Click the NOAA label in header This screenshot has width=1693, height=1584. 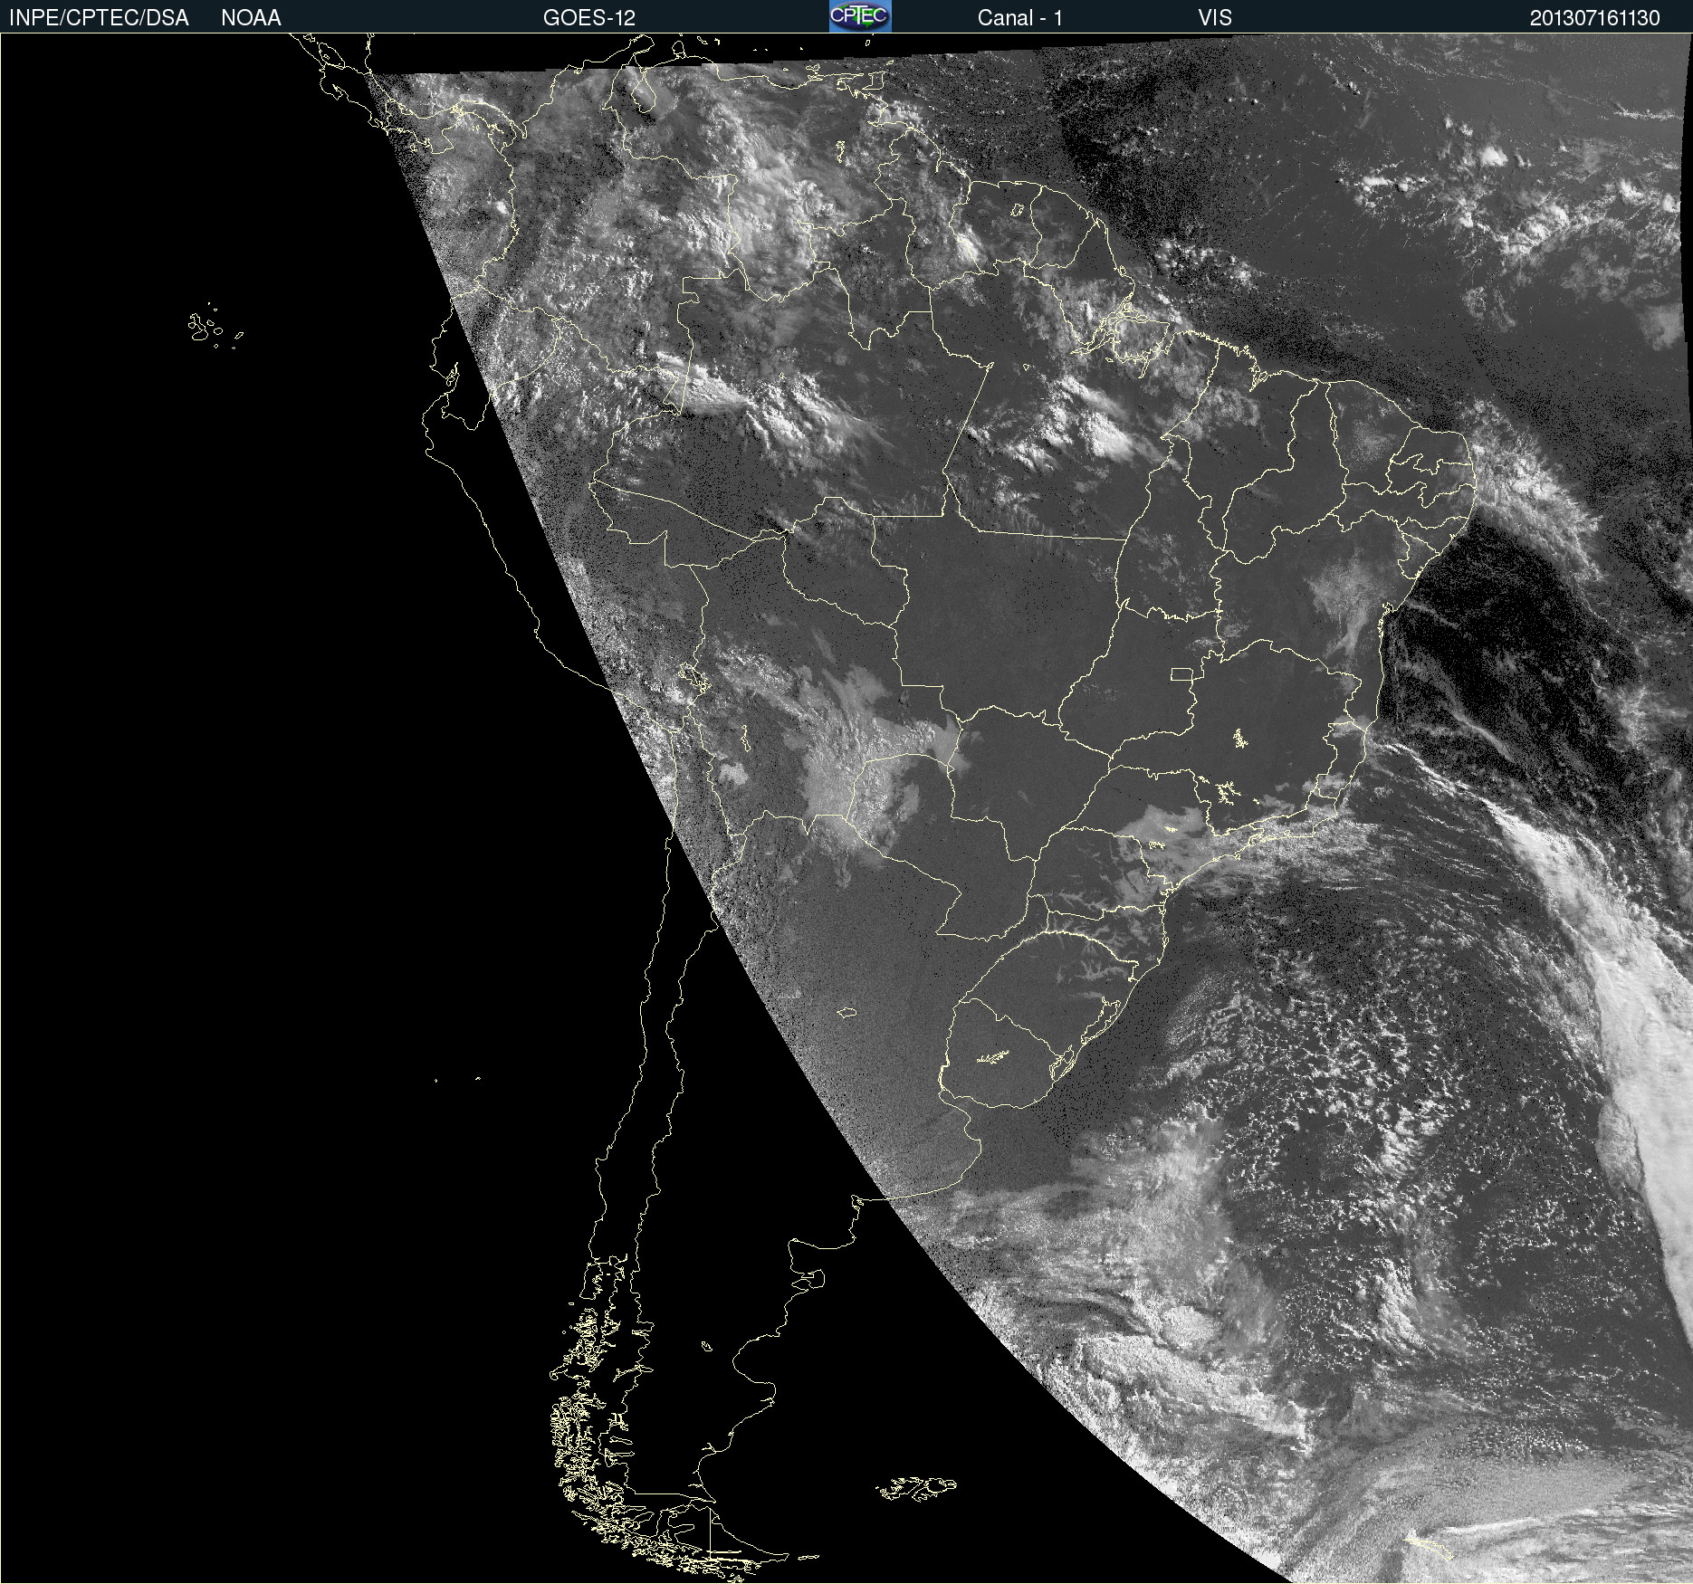coord(251,18)
